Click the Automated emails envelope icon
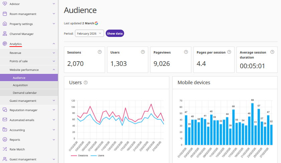The width and height of the screenshot is (281, 163). [x=5, y=120]
